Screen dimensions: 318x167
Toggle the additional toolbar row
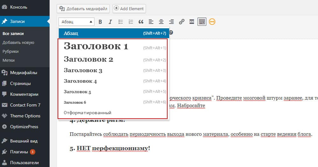point(202,22)
